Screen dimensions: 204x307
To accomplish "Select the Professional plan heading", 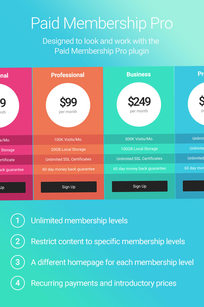I will [x=68, y=75].
